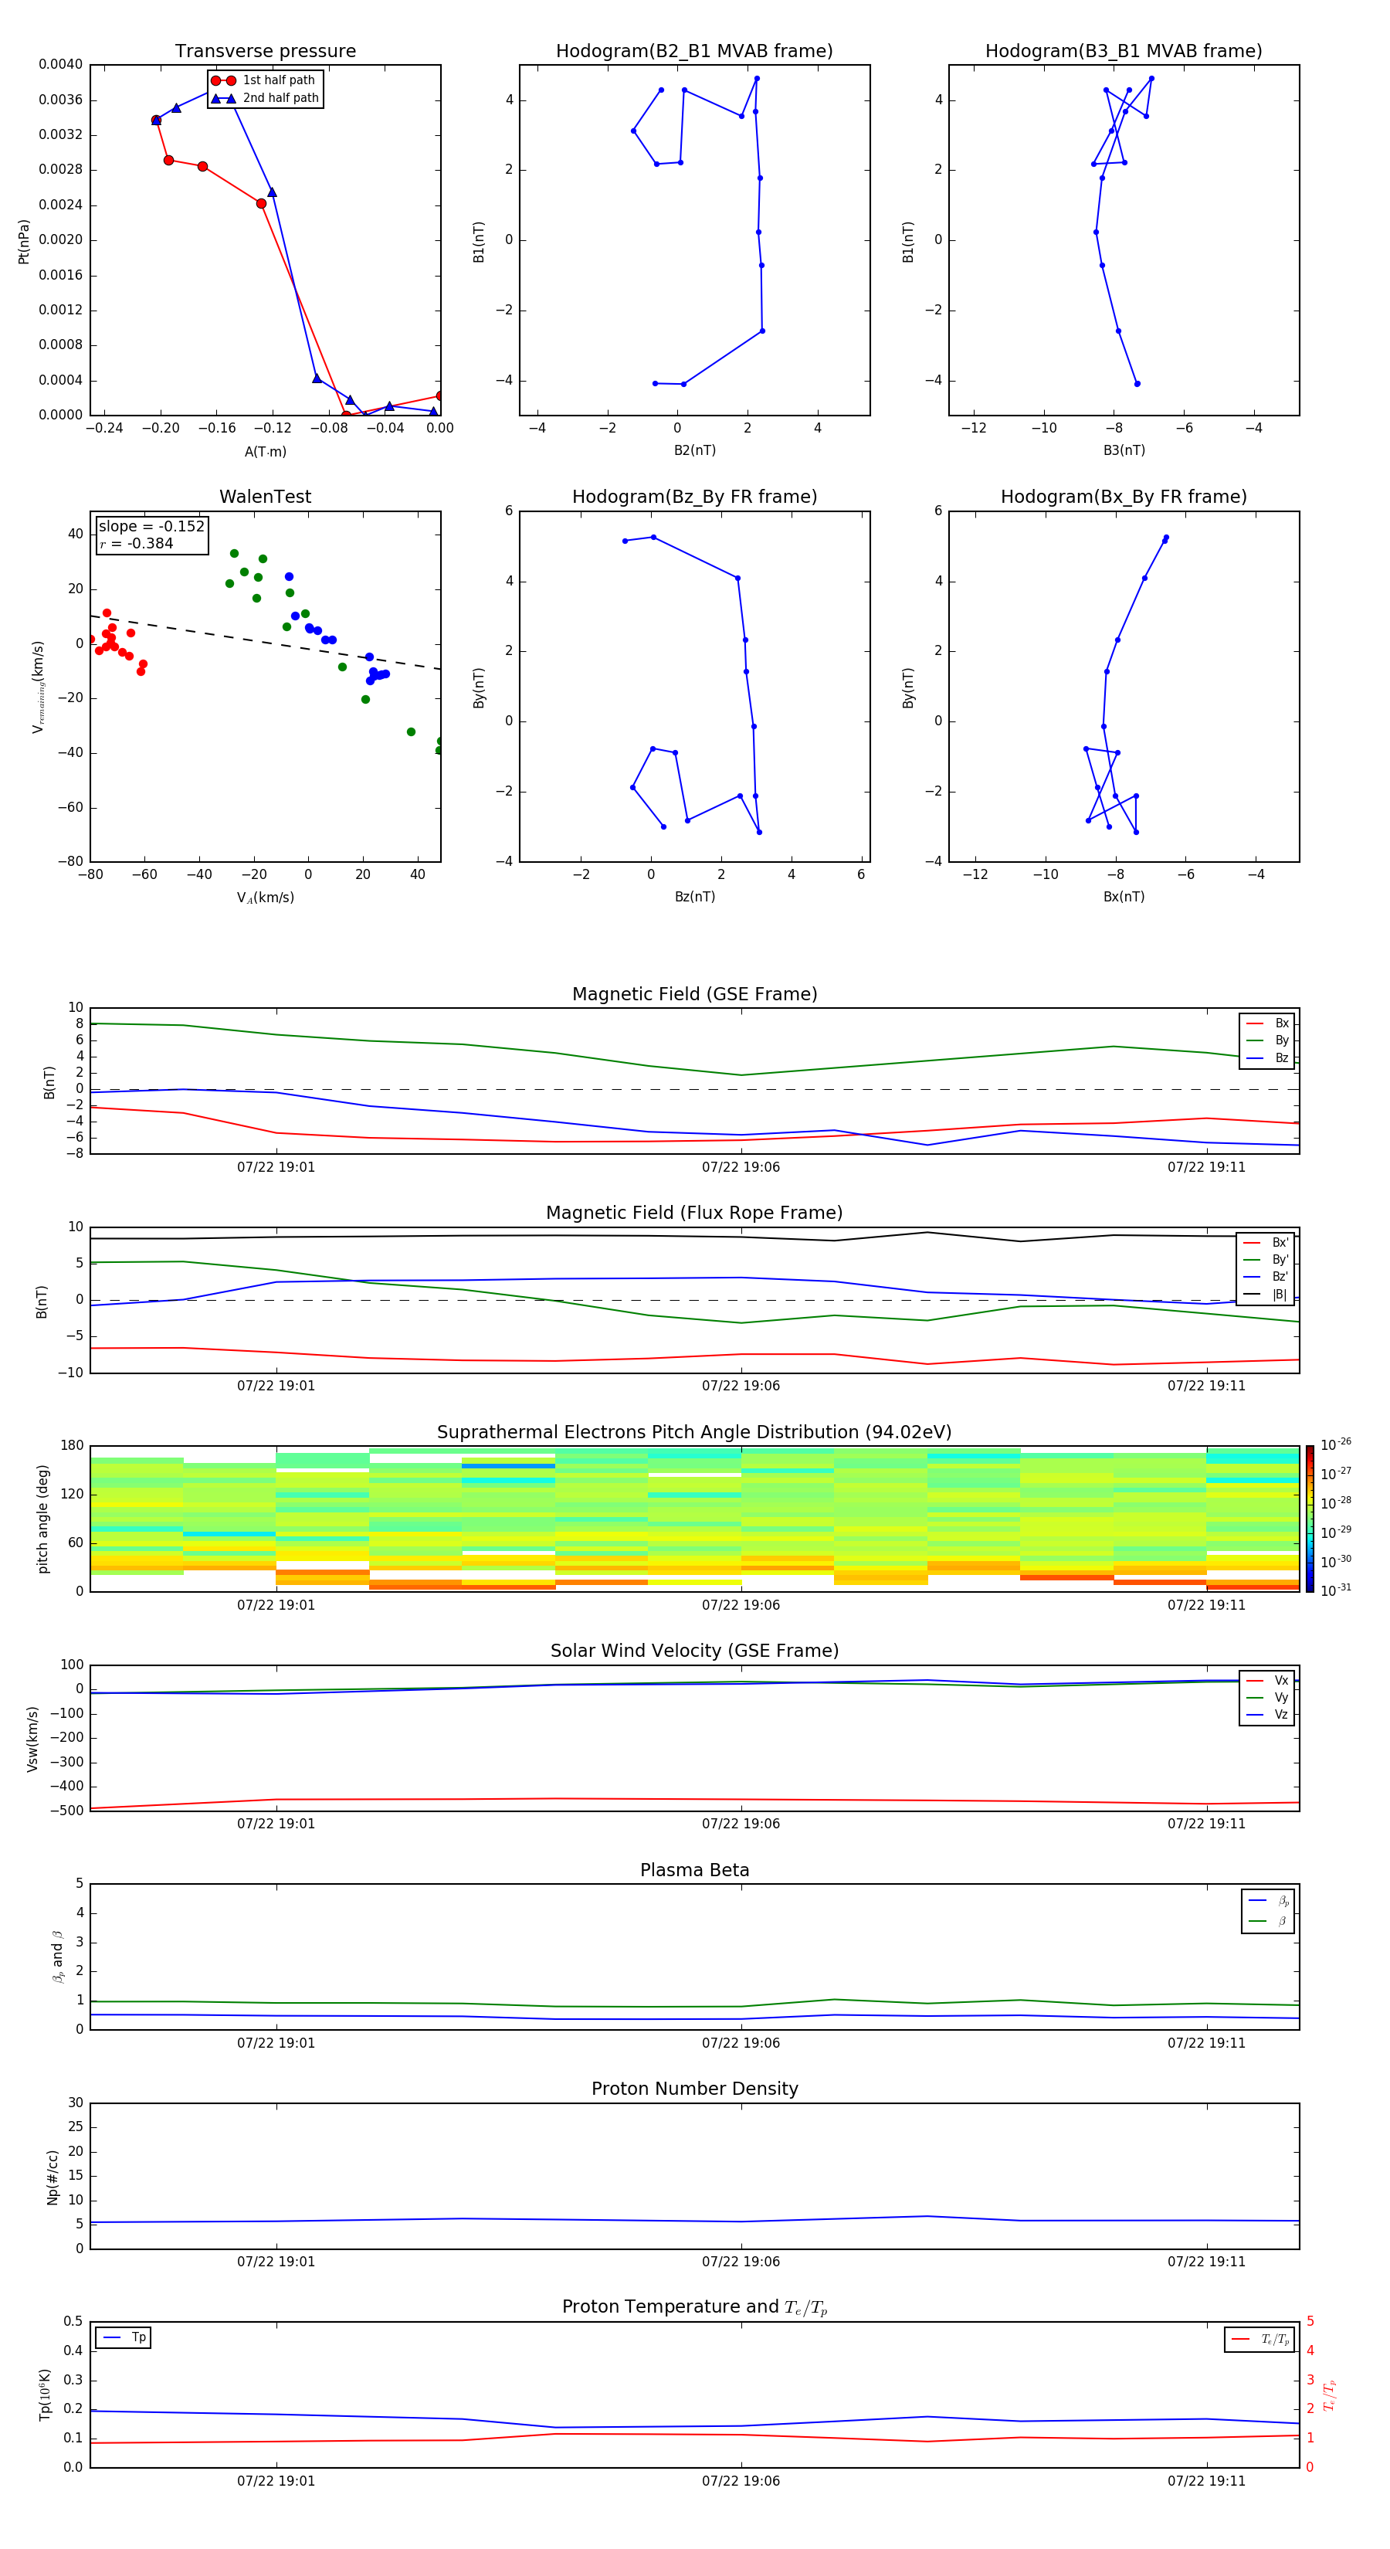Click the Bx' entry in flux rope legend
The width and height of the screenshot is (1390, 2549).
coord(1266,1243)
